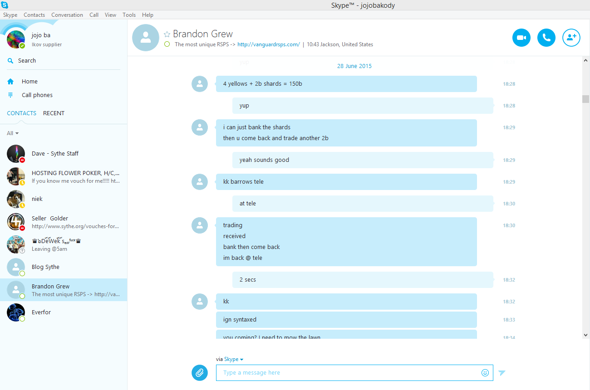The width and height of the screenshot is (590, 390).
Task: Click the paperclip attach file icon
Action: [x=199, y=373]
